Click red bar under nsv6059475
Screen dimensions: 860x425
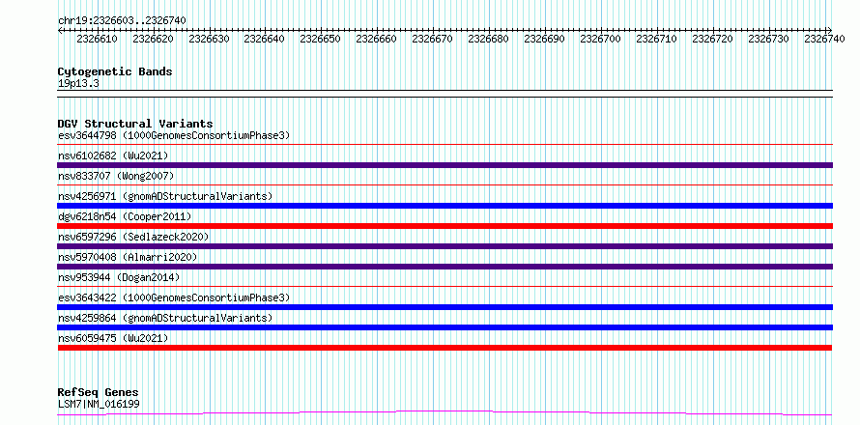(x=444, y=348)
